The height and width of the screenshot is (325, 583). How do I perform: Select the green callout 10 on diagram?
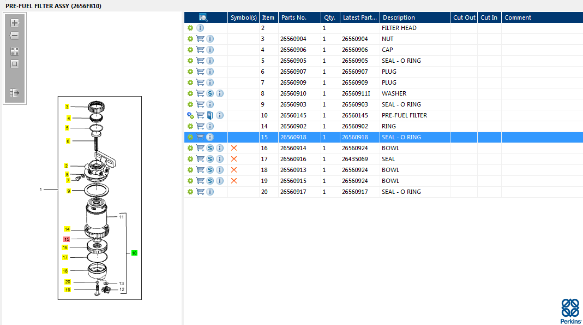(x=134, y=253)
